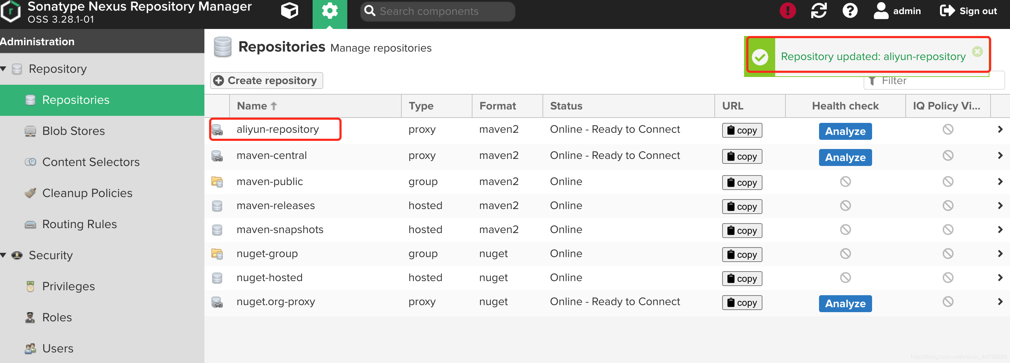Select Repositories in the sidebar
The image size is (1010, 363).
102,100
